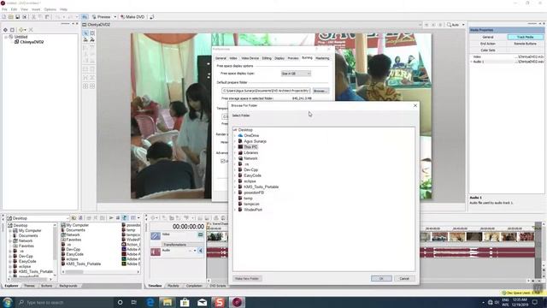This screenshot has width=547, height=308.
Task: Select ChintyaDVD2 in project overview tree
Action: pos(32,42)
